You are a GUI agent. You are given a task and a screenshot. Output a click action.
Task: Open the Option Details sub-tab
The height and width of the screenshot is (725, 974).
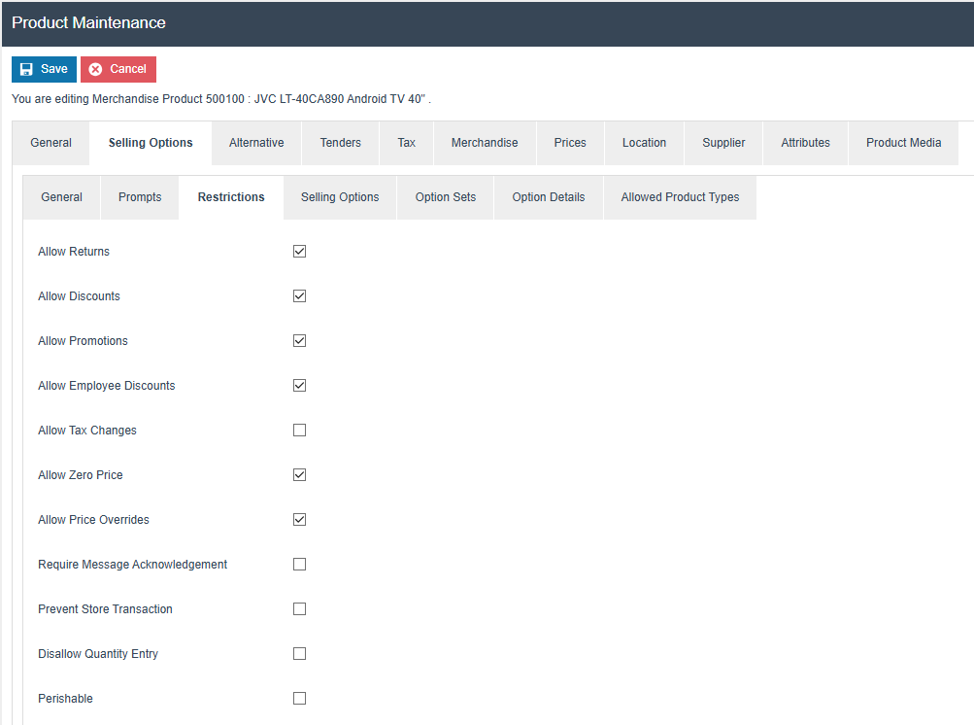pyautogui.click(x=549, y=197)
